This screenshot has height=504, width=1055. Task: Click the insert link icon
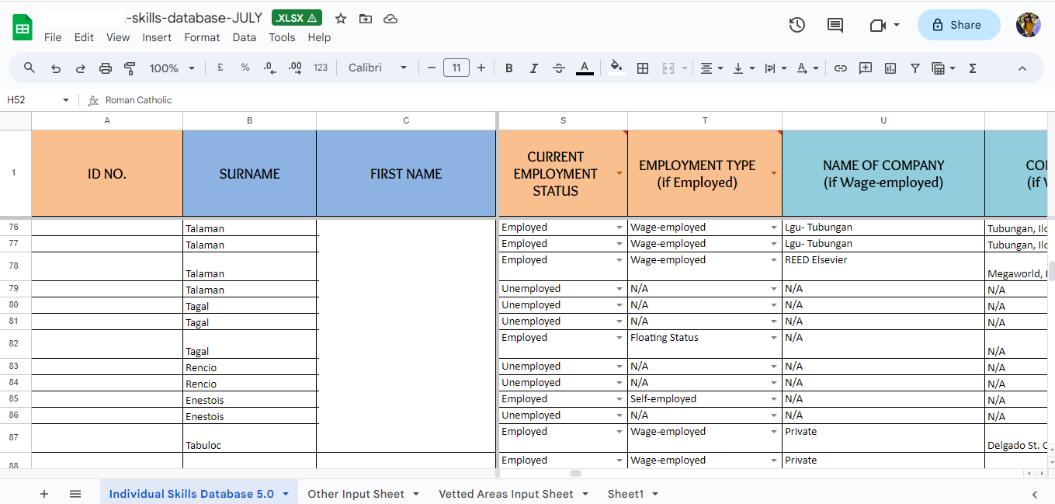click(x=840, y=68)
